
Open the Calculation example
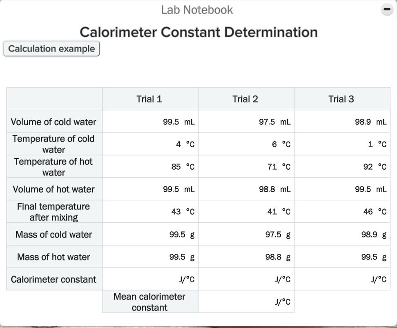pyautogui.click(x=51, y=49)
